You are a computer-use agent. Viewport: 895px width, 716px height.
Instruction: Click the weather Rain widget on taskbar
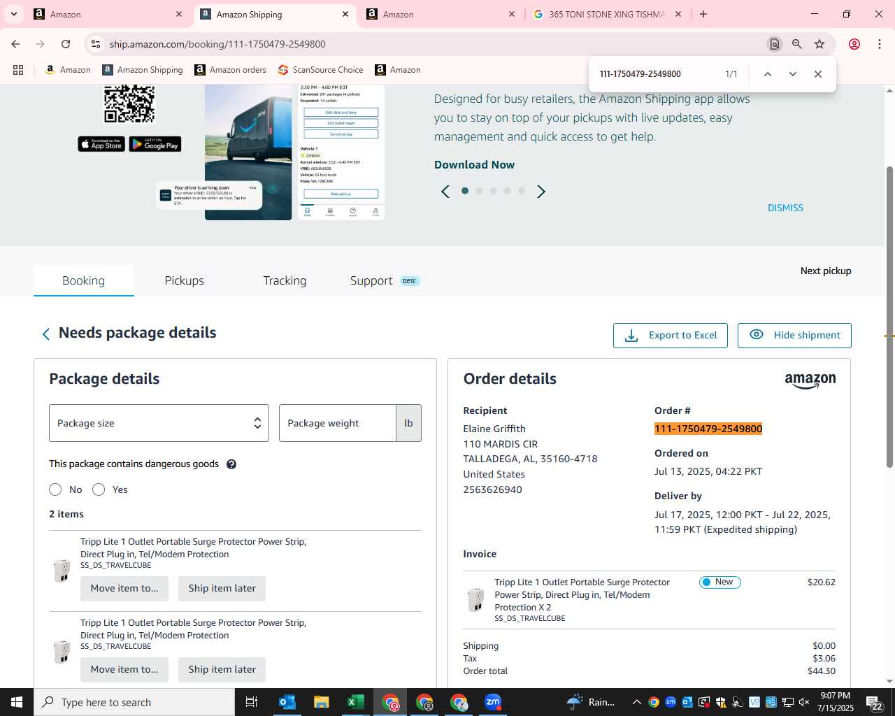[x=592, y=702]
